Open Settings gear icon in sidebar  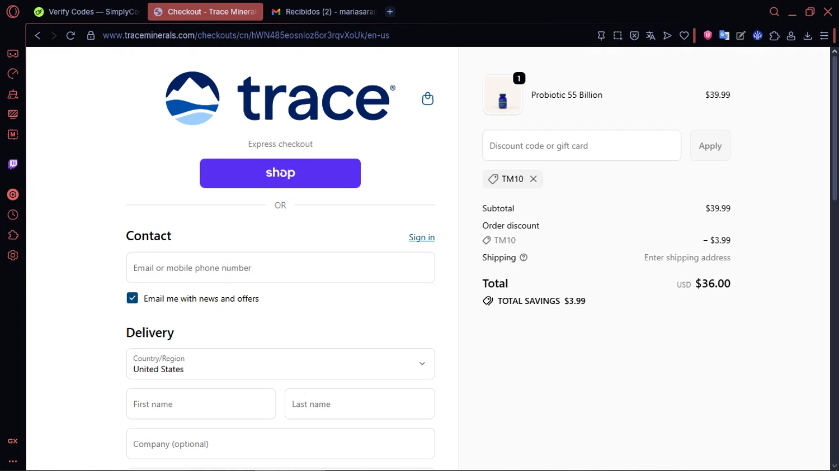13,255
